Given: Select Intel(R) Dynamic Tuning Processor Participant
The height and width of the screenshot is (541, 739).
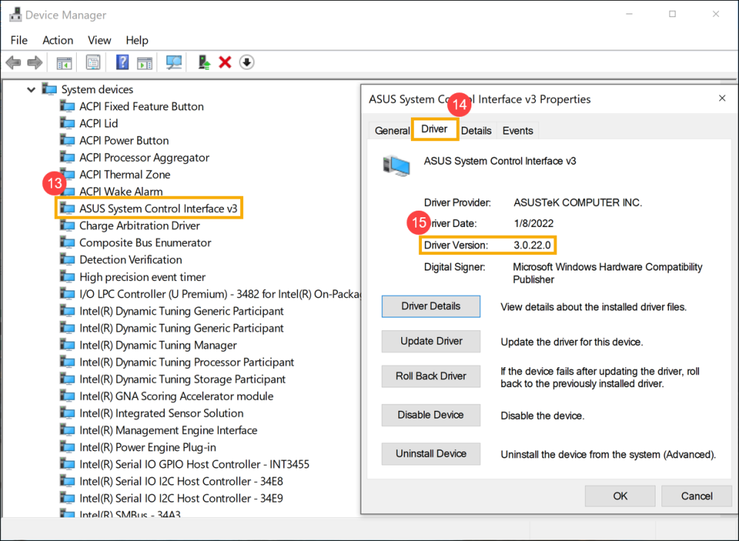Looking at the screenshot, I should [187, 362].
